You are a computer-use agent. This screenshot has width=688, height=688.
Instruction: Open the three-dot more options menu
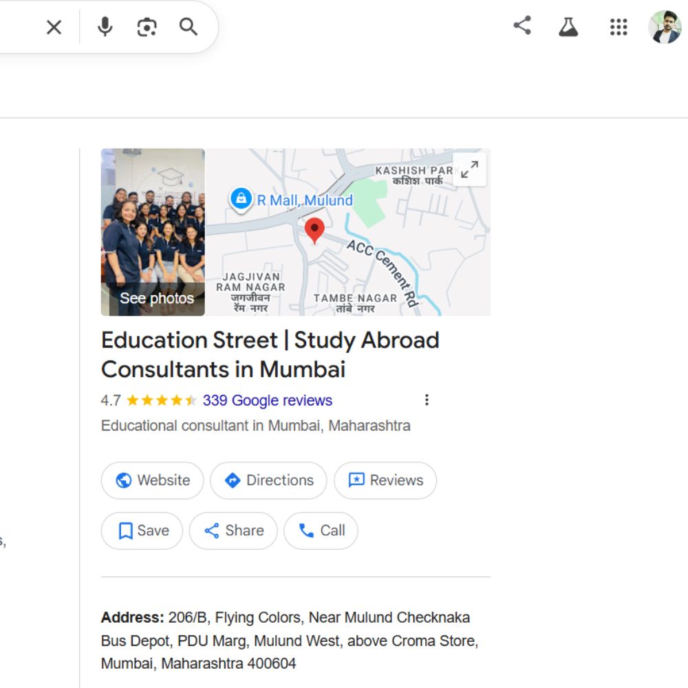tap(427, 400)
